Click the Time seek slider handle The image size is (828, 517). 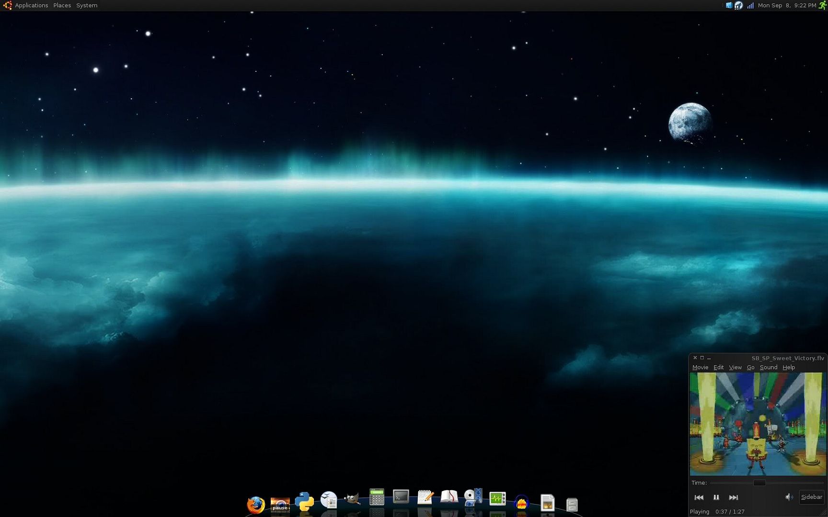point(759,483)
